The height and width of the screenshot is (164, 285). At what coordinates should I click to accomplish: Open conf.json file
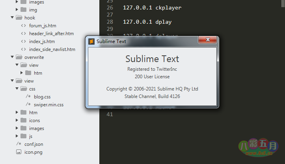click(34, 144)
